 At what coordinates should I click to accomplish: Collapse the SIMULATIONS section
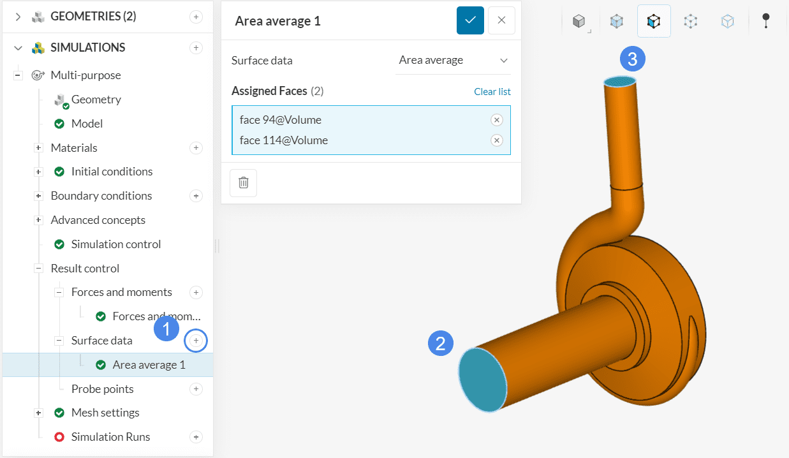coord(18,48)
